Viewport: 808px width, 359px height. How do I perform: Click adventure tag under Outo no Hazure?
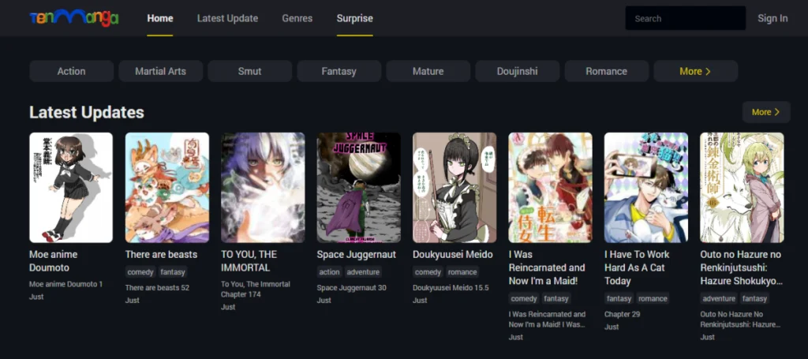coord(719,299)
